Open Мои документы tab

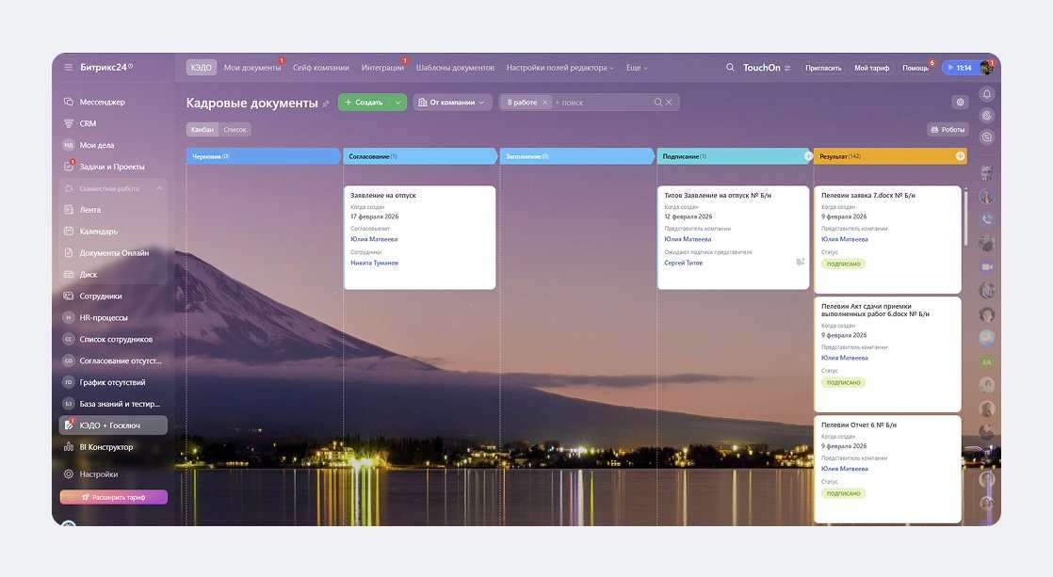252,68
